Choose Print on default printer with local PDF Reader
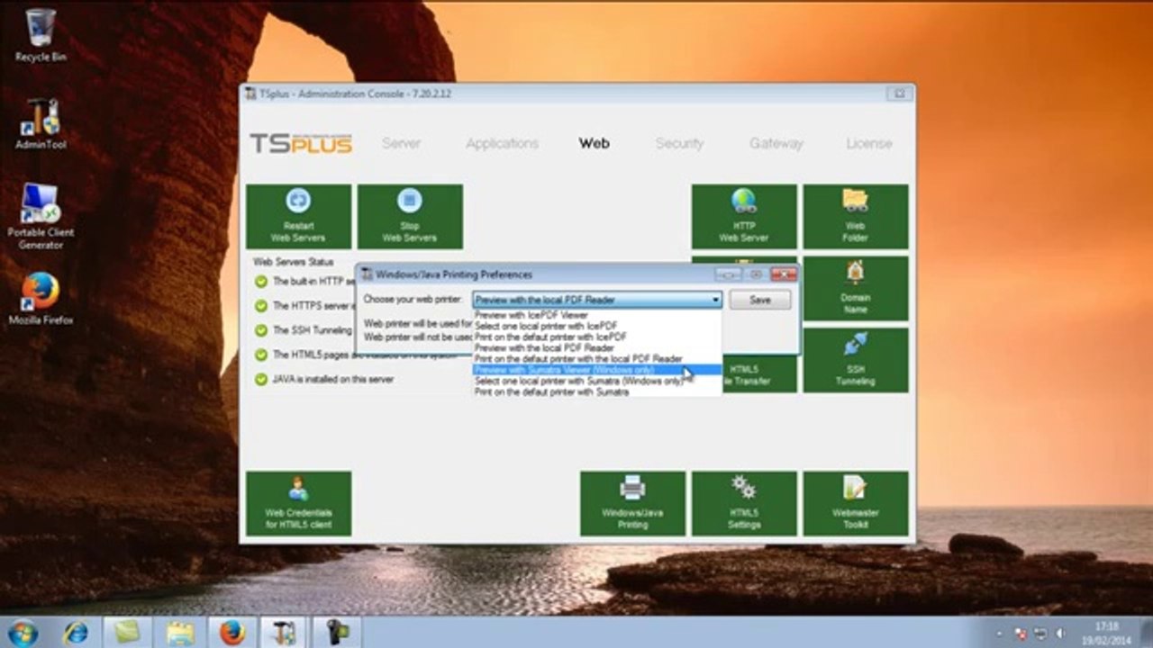 point(597,358)
